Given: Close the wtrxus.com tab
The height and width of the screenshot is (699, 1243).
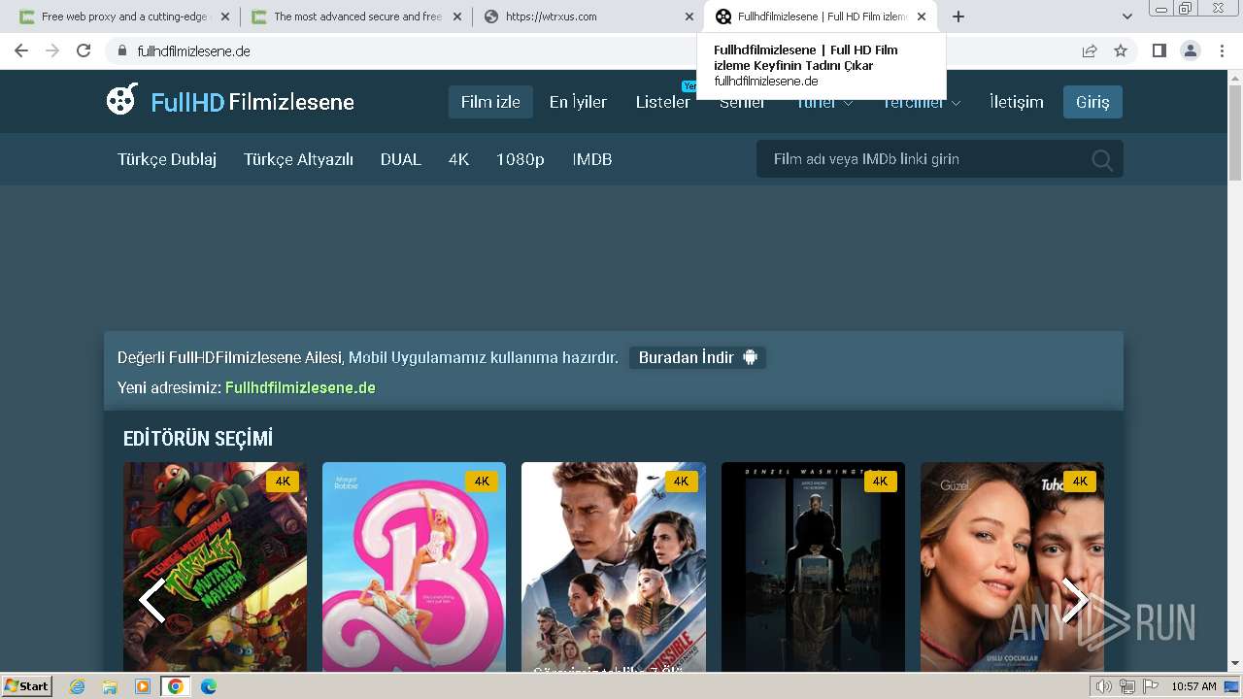Looking at the screenshot, I should 689,17.
